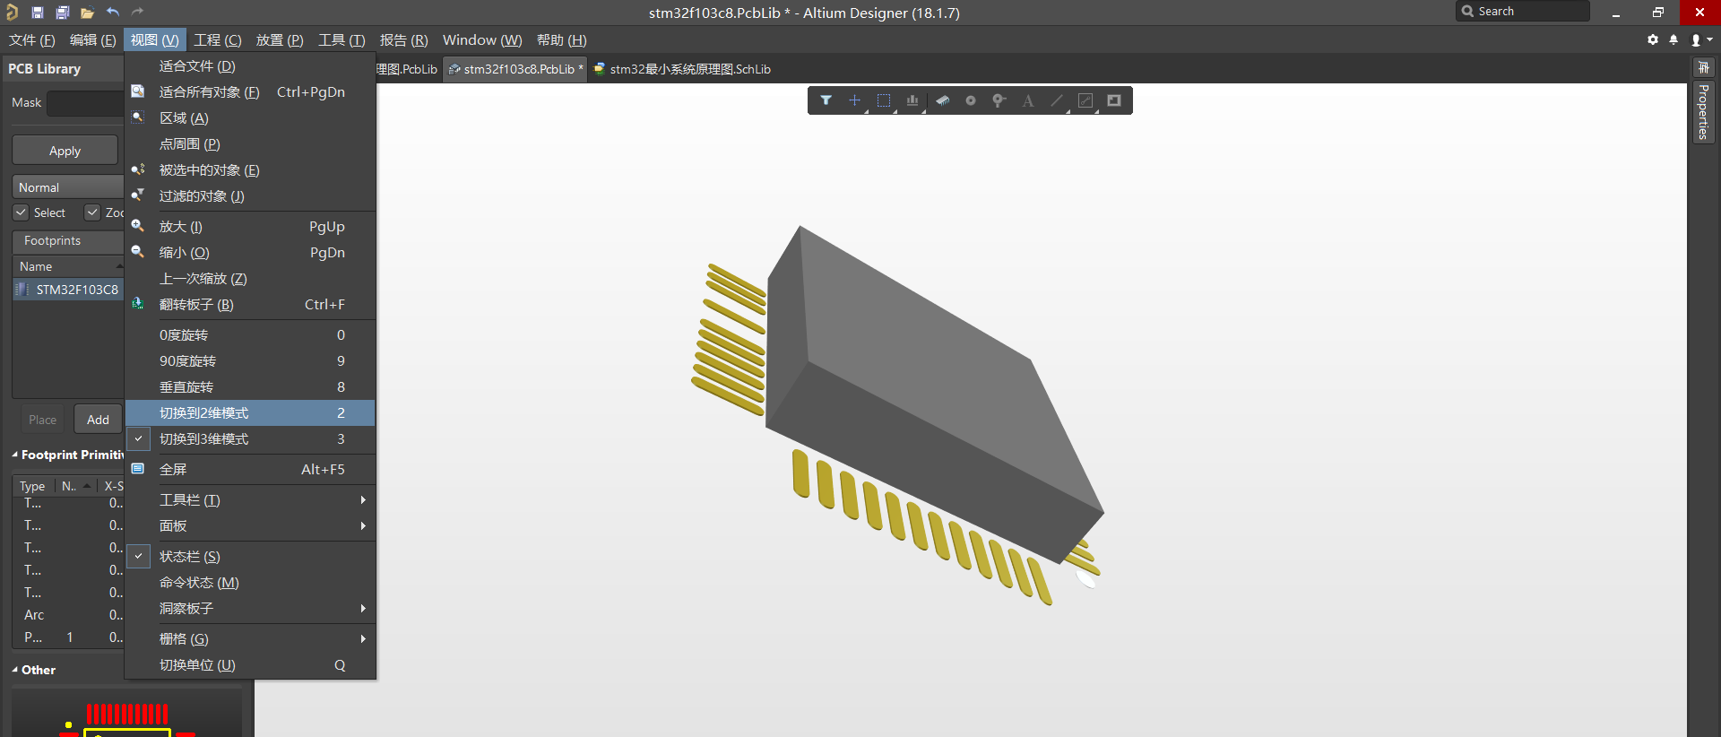Click the Name column sort header
The width and height of the screenshot is (1721, 737).
pos(68,266)
